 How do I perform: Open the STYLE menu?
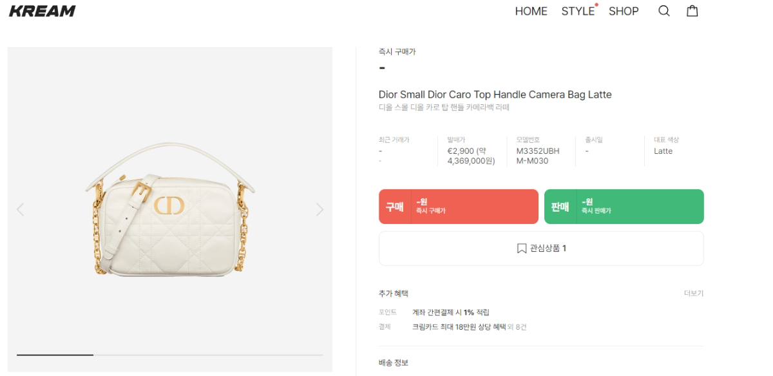(x=578, y=11)
